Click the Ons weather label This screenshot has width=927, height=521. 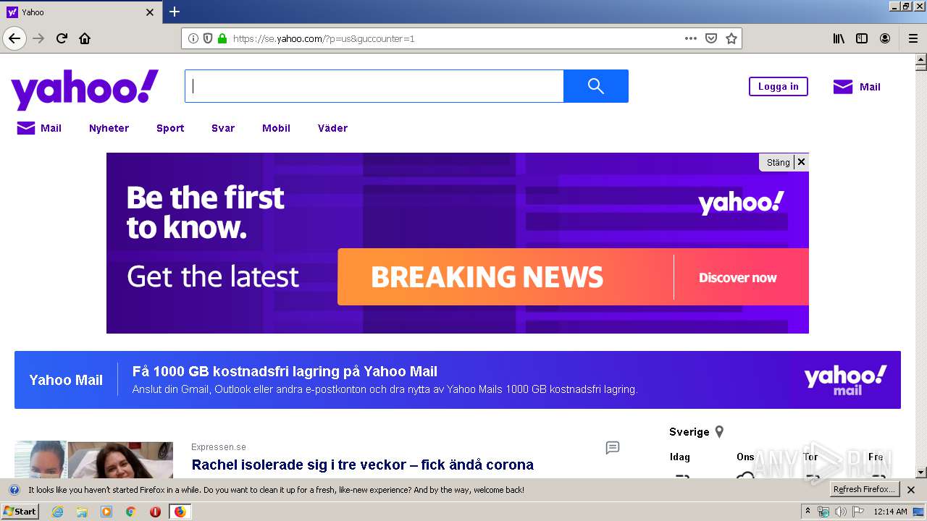pos(745,457)
